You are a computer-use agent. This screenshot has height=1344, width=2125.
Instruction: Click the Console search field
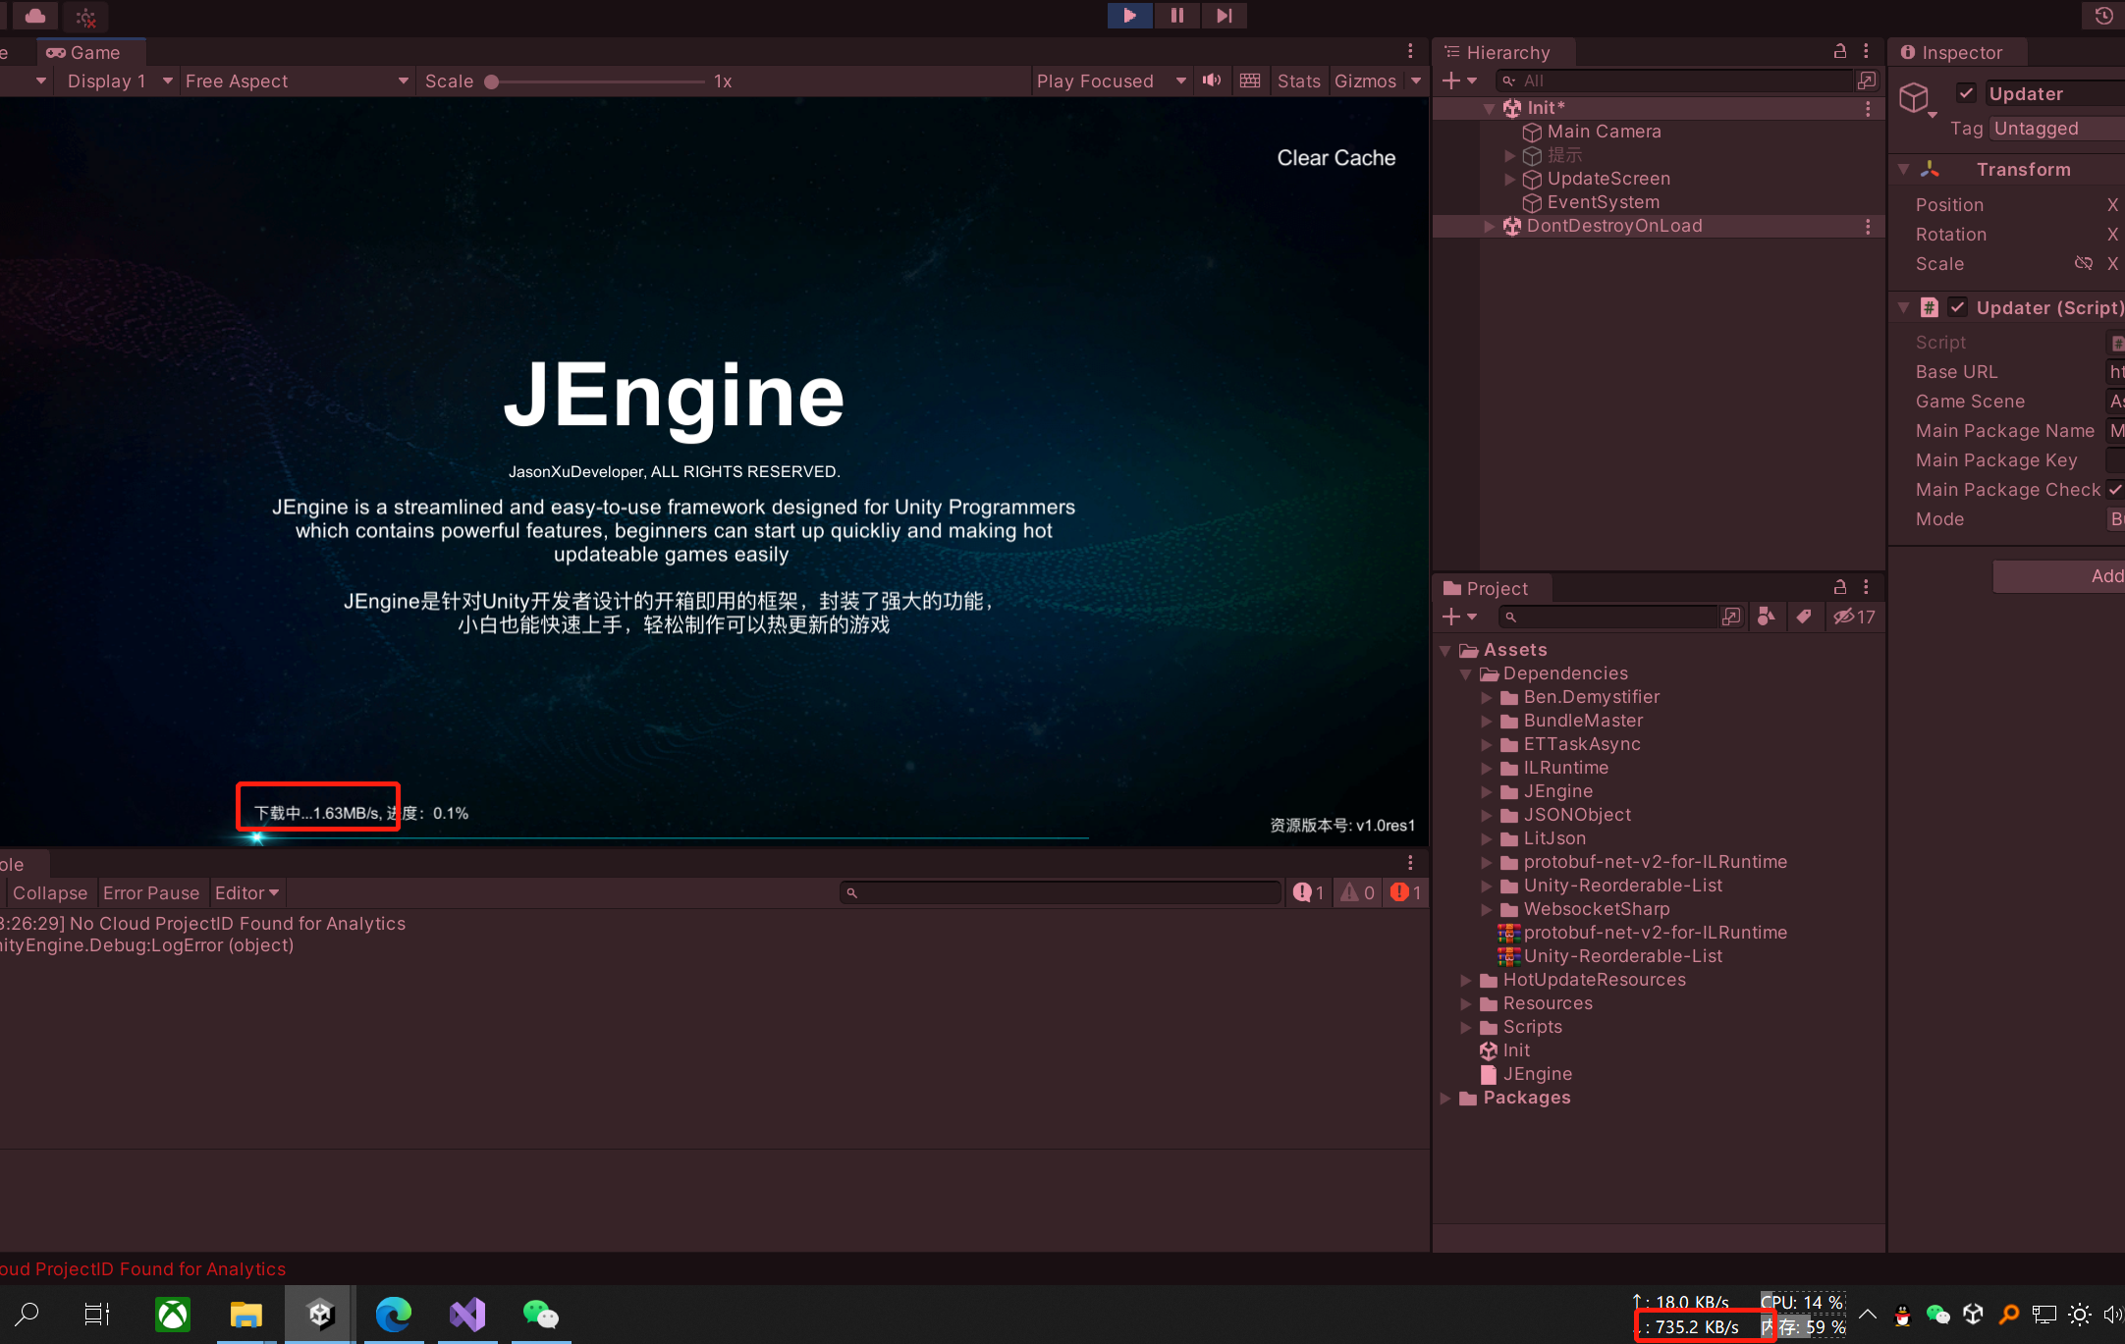point(1061,892)
